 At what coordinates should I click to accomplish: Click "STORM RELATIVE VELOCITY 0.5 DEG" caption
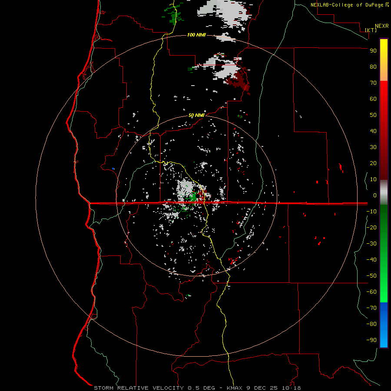point(154,388)
